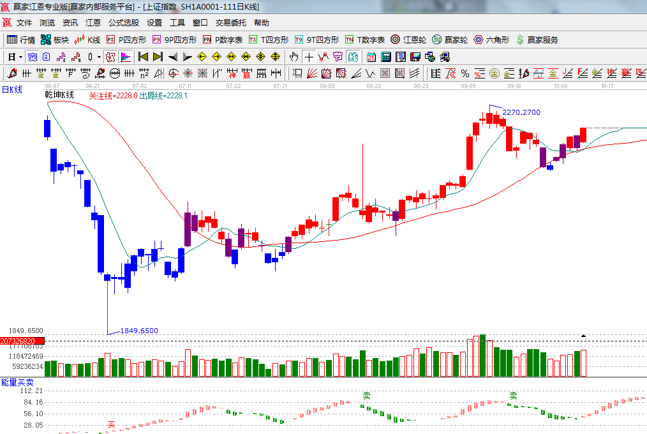Toggle the percent (%) retracement tool

465,73
